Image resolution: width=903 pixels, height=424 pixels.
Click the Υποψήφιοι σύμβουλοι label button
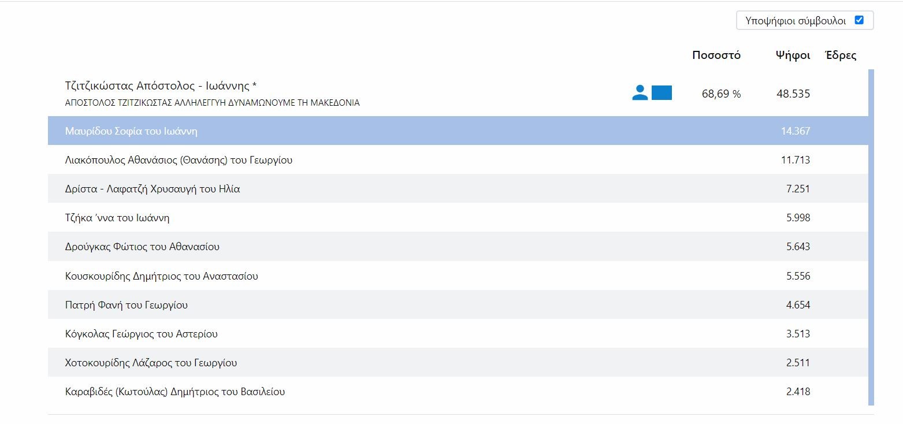point(796,21)
